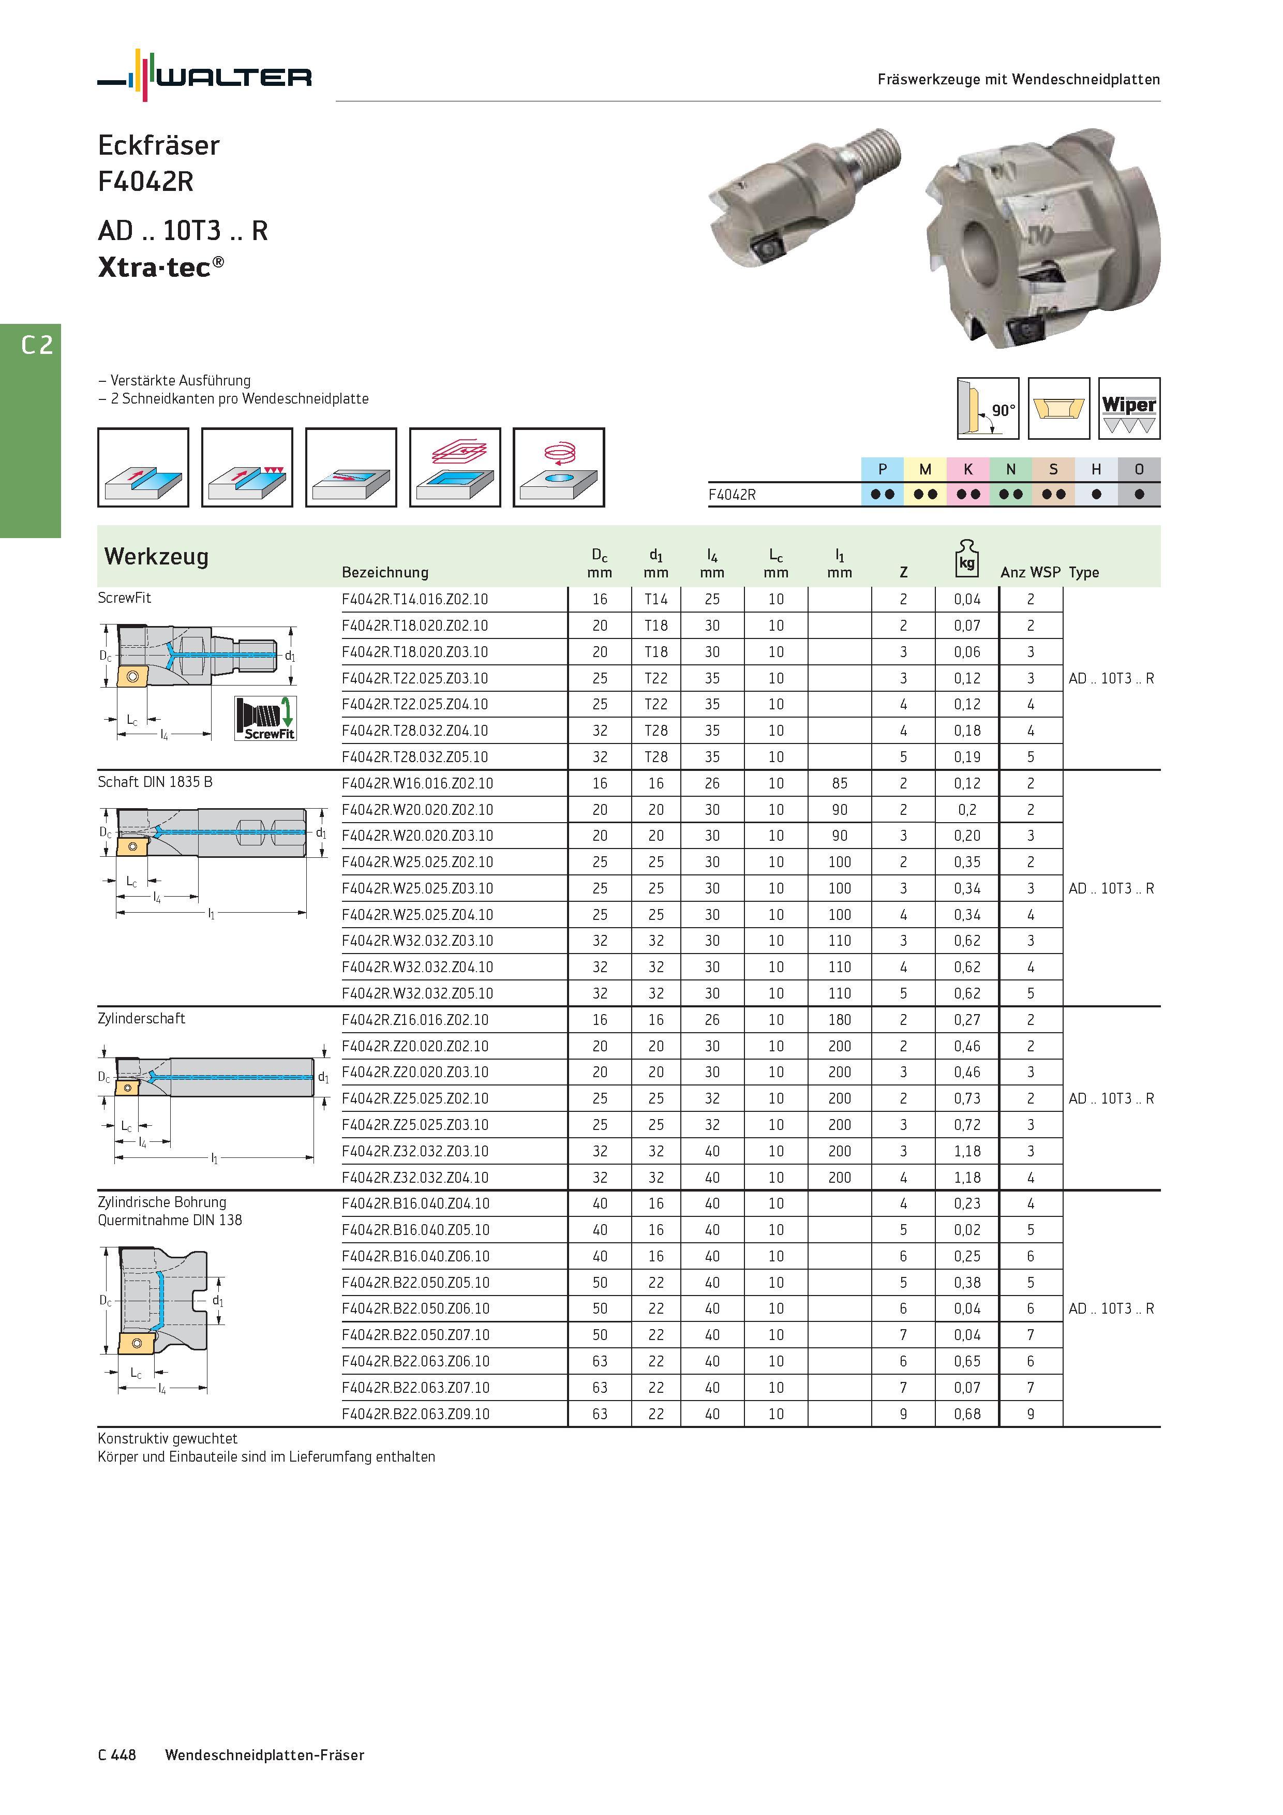The width and height of the screenshot is (1283, 1815).
Task: Select designation F4042R.Z25.025.Z02.10
Action: coord(415,1099)
